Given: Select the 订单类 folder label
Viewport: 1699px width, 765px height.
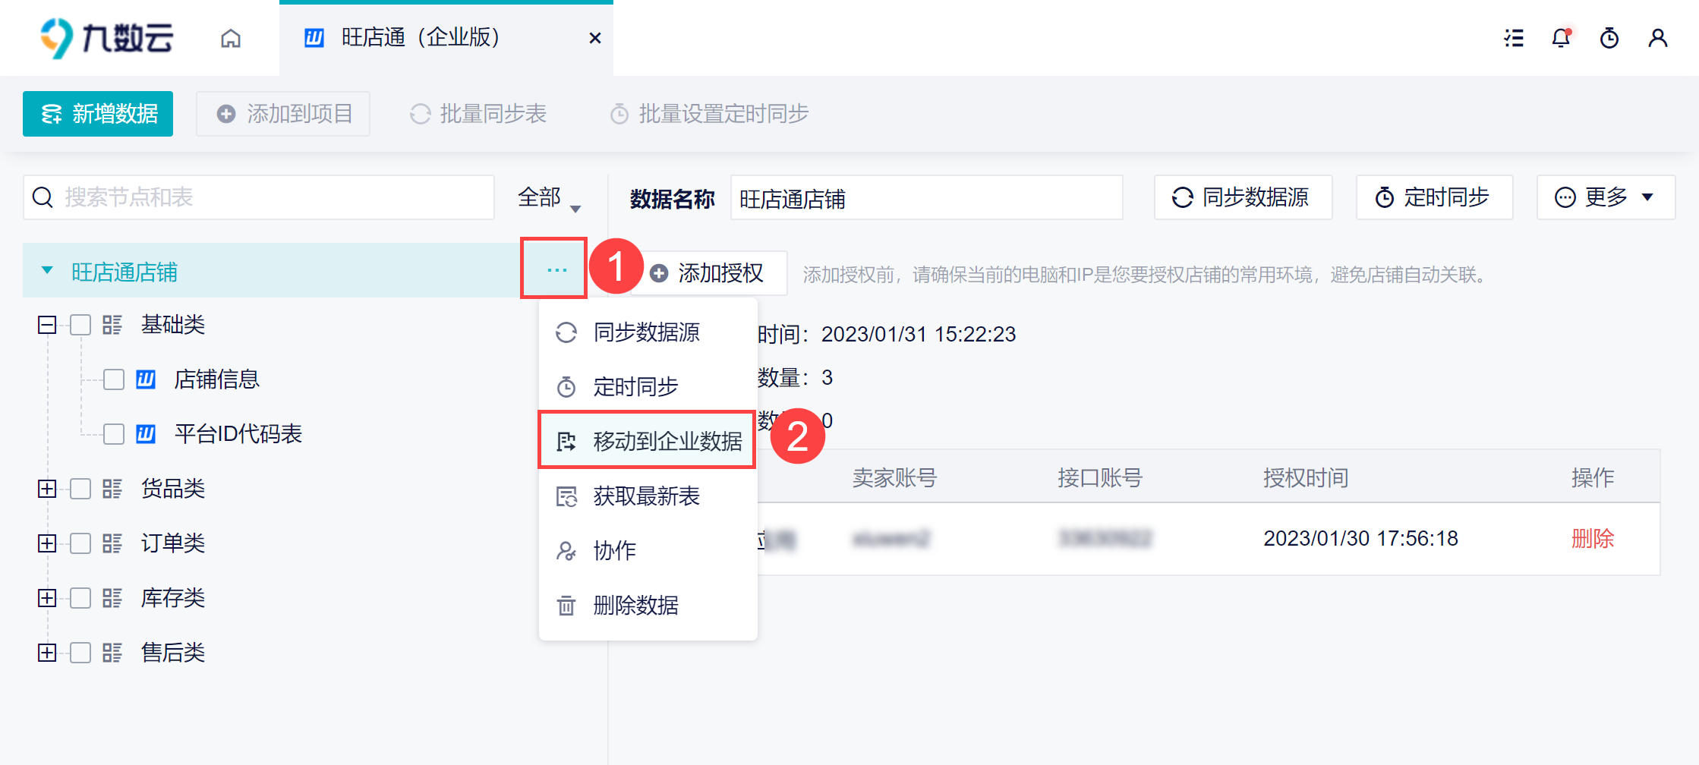Looking at the screenshot, I should [173, 543].
